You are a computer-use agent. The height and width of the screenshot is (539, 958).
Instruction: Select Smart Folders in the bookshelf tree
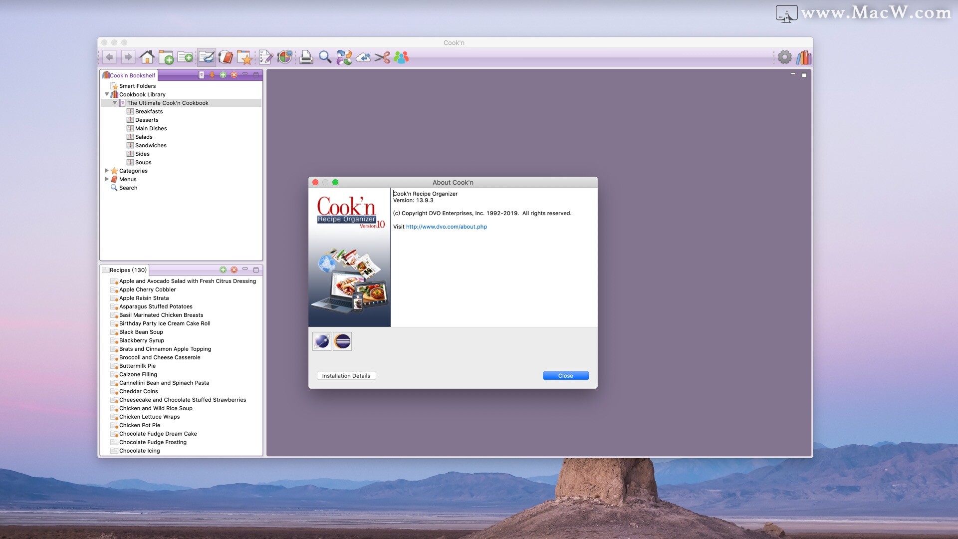[x=137, y=86]
